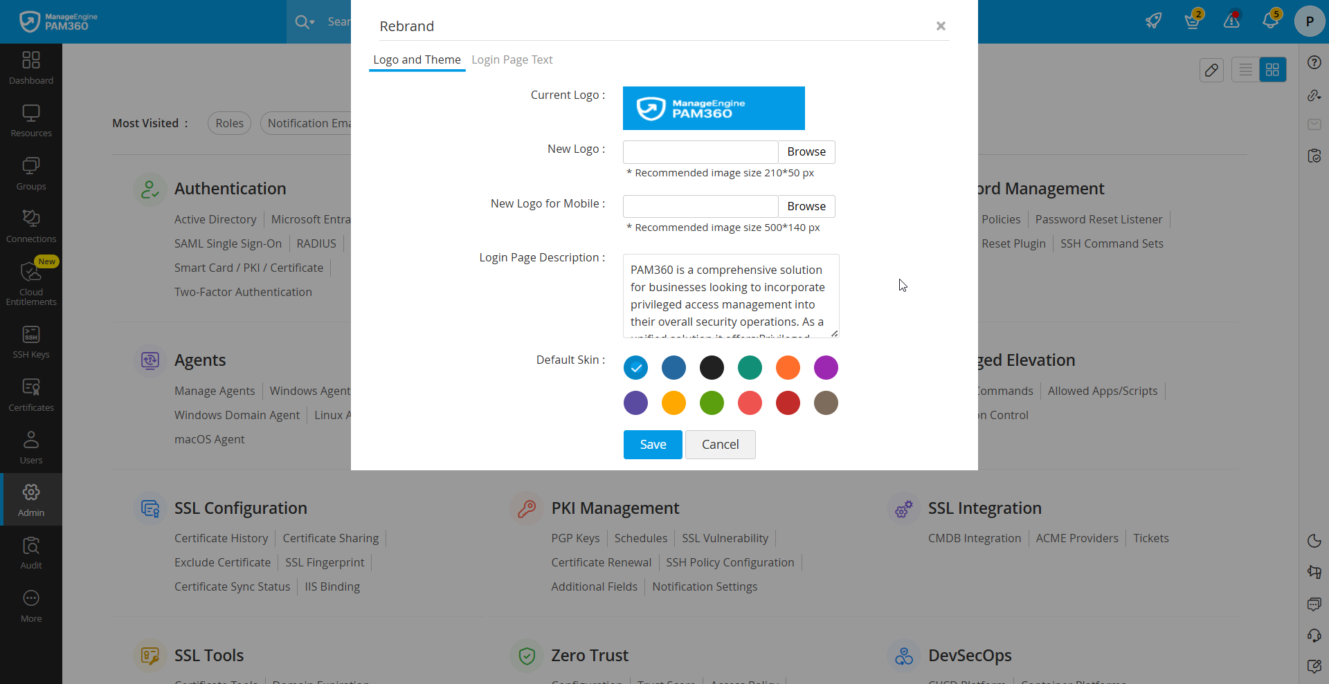Screen dimensions: 1329x684
Task: Choose the black skin swatch
Action: tap(712, 368)
